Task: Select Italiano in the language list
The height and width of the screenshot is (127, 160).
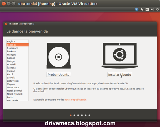Action: tap(17, 71)
